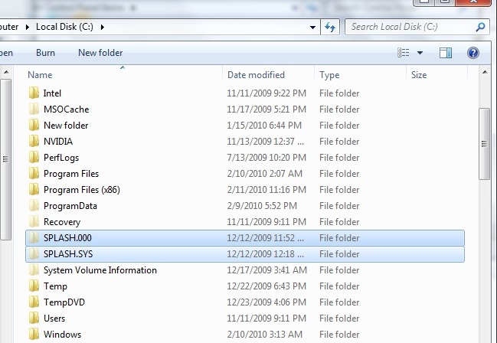497x343 pixels.
Task: Click the search magnifier icon
Action: pyautogui.click(x=480, y=27)
